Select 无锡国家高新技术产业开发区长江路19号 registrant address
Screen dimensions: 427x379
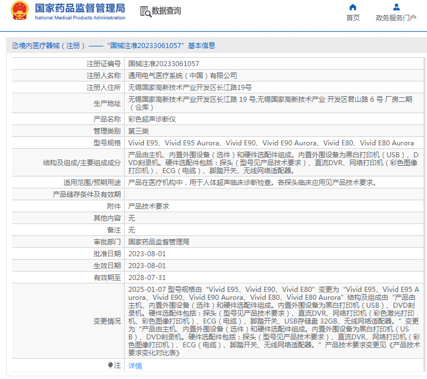[x=190, y=88]
